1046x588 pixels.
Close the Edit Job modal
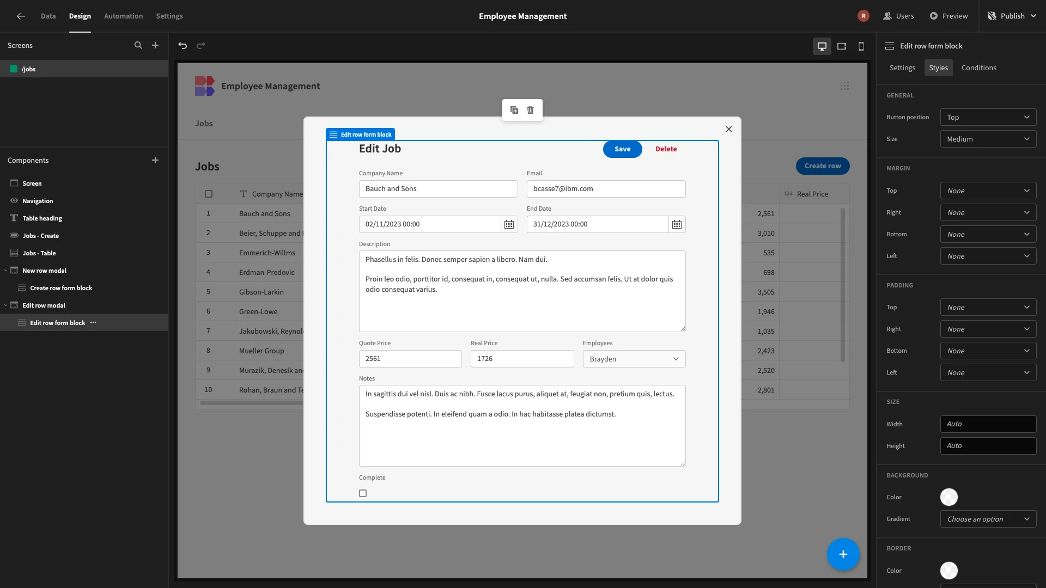tap(729, 129)
